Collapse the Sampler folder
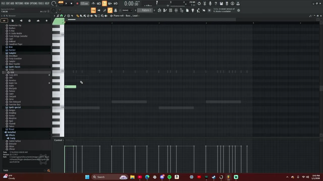Screen dimensions: 323x181 pos(12,53)
